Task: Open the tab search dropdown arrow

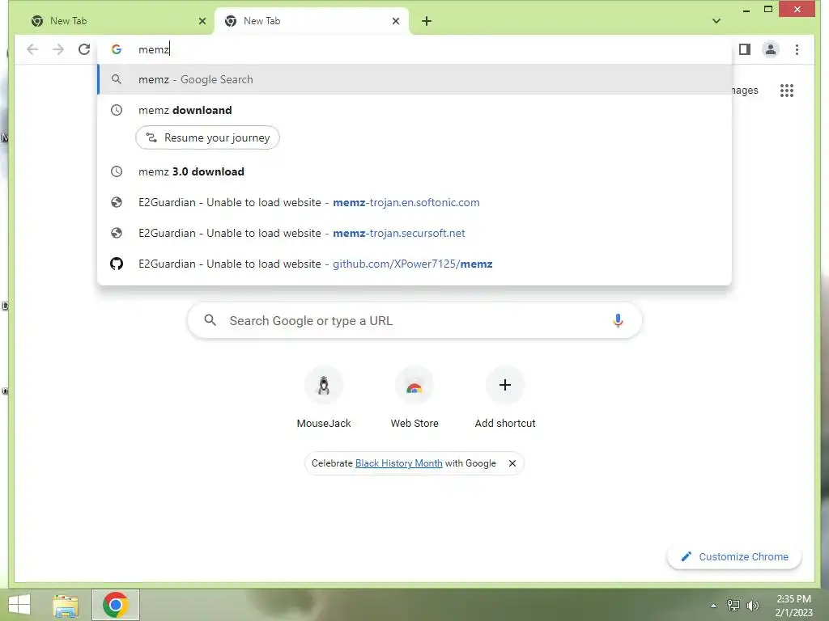Action: (x=716, y=21)
